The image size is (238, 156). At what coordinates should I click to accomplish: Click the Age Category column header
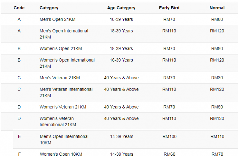coord(121,8)
